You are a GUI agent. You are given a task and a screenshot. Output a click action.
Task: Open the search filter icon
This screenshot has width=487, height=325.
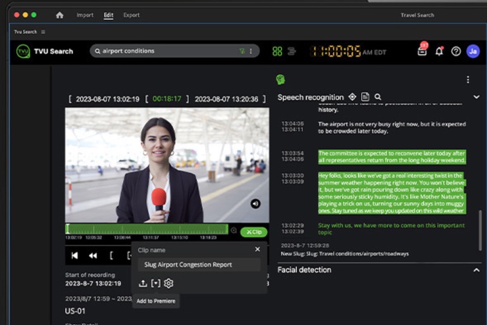pyautogui.click(x=242, y=51)
